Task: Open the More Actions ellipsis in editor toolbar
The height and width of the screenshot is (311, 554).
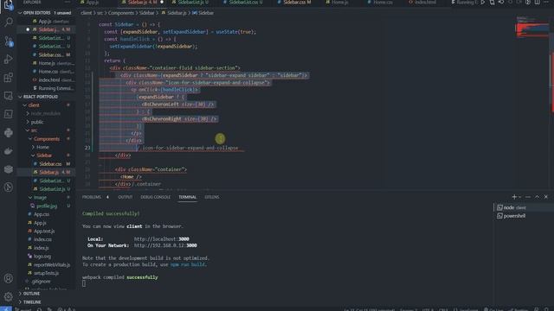Action: pos(546,3)
